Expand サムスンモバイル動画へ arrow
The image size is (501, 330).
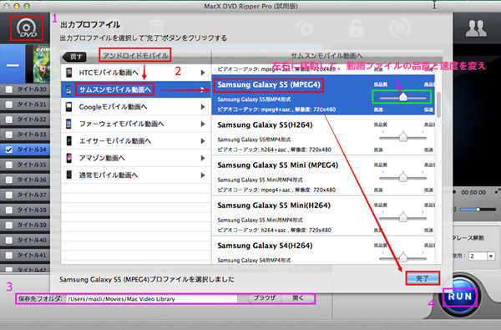click(203, 89)
